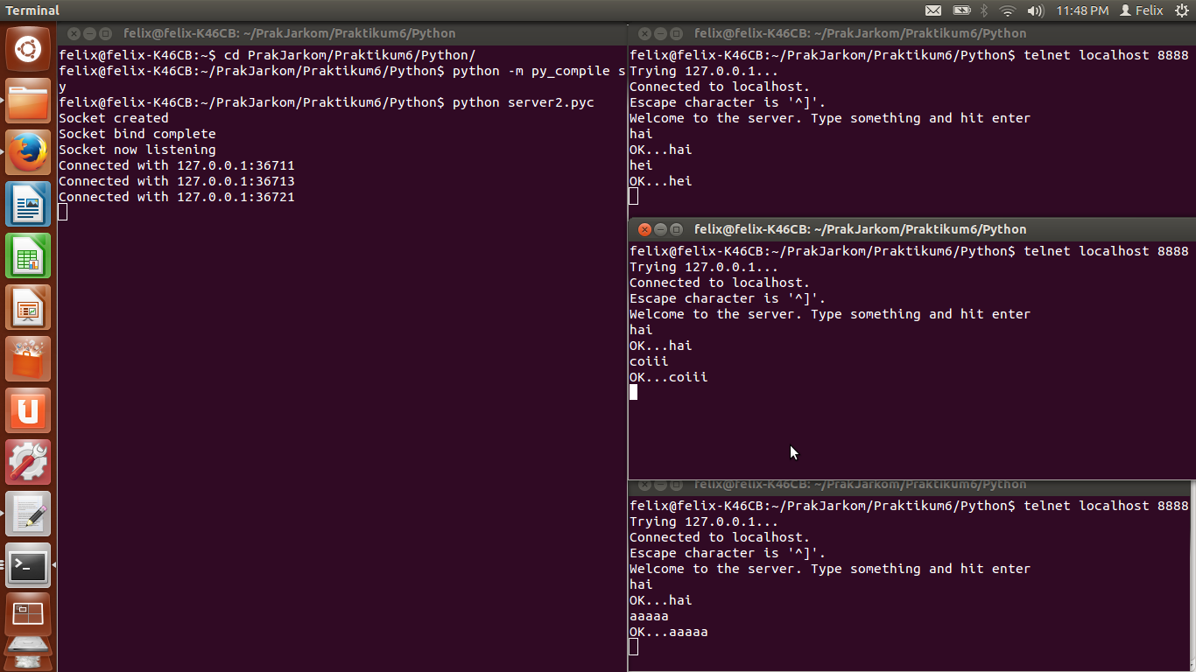
Task: Open the sound volume indicator menu
Action: pyautogui.click(x=1036, y=10)
